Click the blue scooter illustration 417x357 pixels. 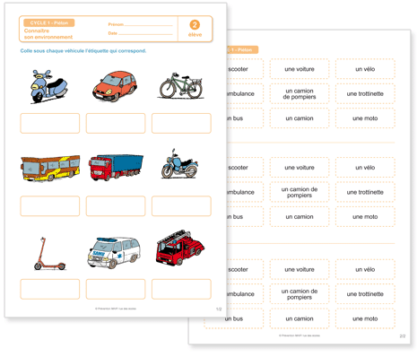[48, 87]
